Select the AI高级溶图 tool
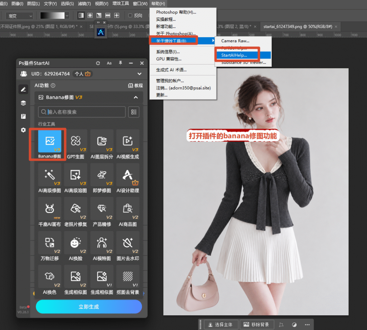Screen dimensions: 367x330 (x=76, y=175)
